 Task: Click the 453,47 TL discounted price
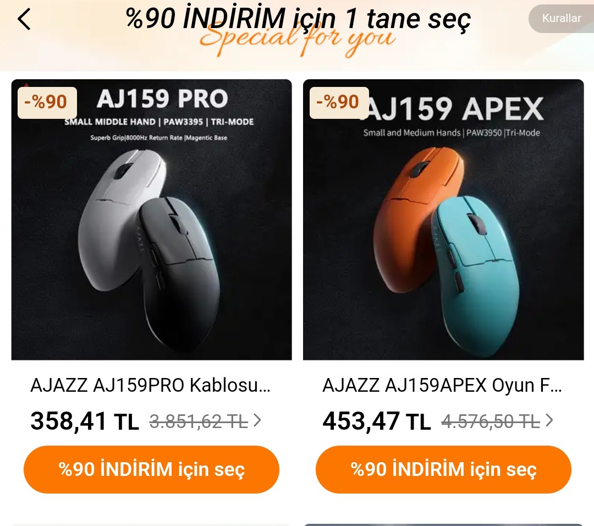pyautogui.click(x=377, y=421)
